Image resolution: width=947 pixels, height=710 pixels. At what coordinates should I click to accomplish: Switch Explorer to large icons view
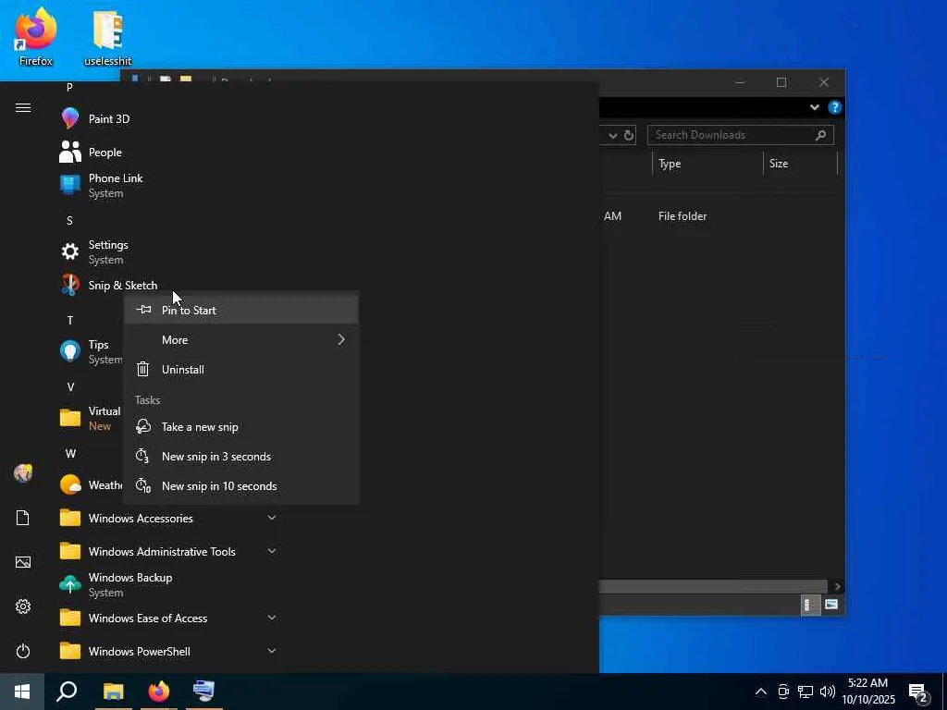831,605
